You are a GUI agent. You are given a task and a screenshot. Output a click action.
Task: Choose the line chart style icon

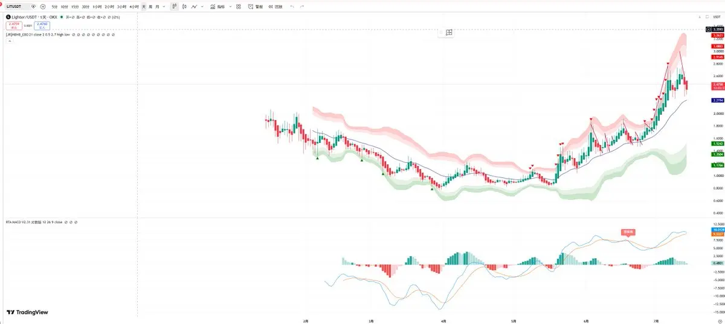(194, 6)
